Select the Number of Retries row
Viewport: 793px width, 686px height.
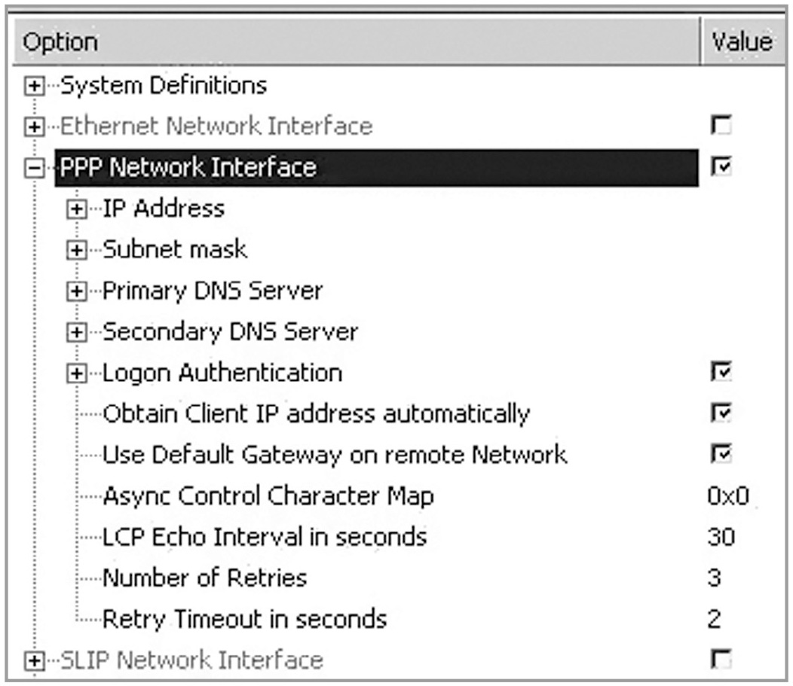click(204, 578)
